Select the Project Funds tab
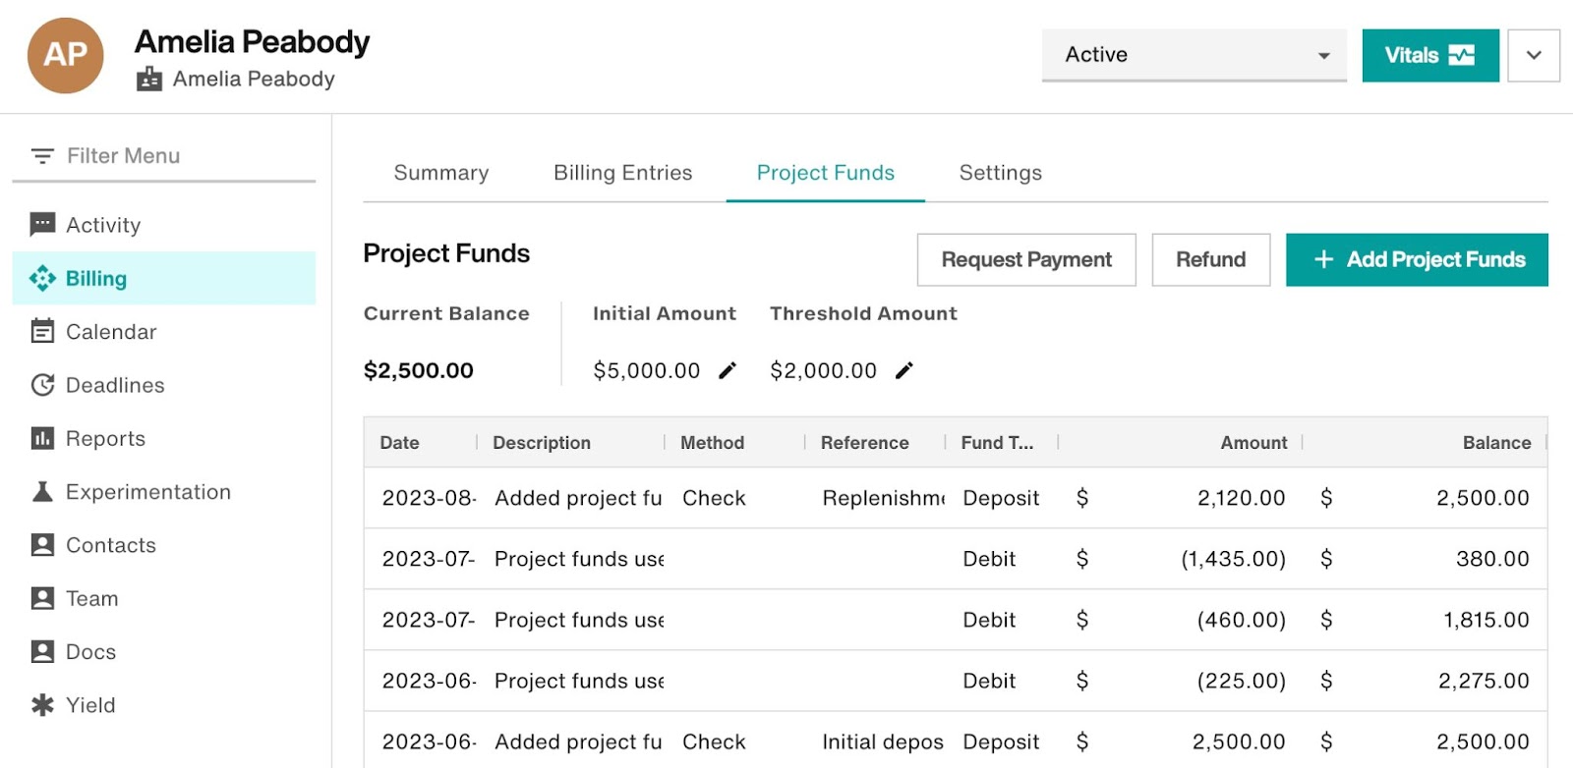1573x768 pixels. (826, 173)
